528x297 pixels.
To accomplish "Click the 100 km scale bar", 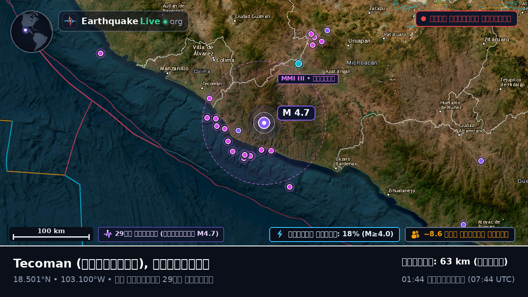I will [x=51, y=234].
